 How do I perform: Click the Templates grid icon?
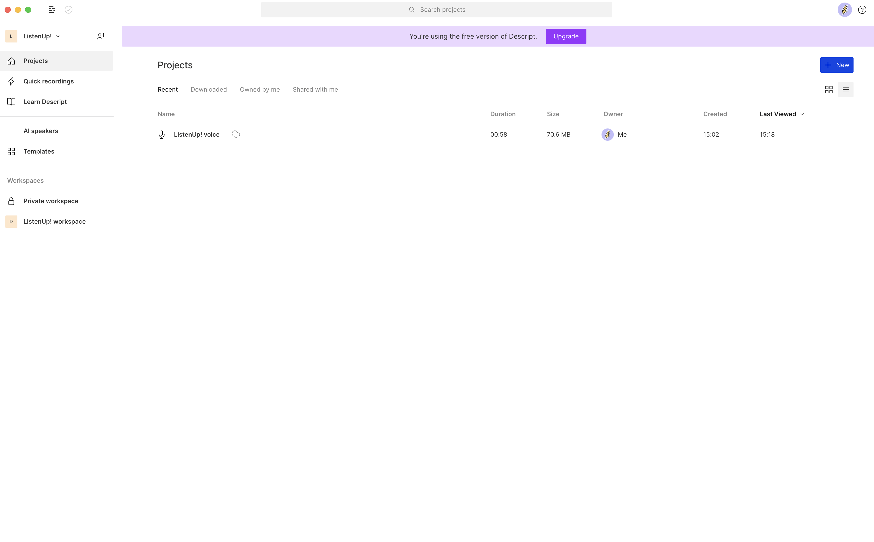(x=12, y=152)
